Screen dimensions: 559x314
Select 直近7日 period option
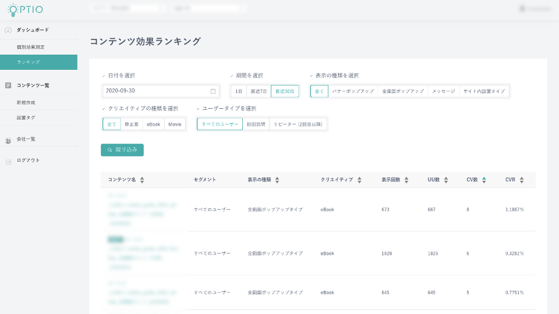click(259, 91)
